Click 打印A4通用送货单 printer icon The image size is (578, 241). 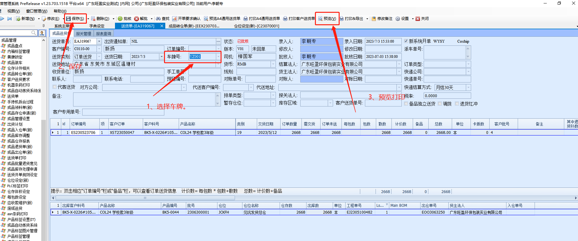coord(246,19)
